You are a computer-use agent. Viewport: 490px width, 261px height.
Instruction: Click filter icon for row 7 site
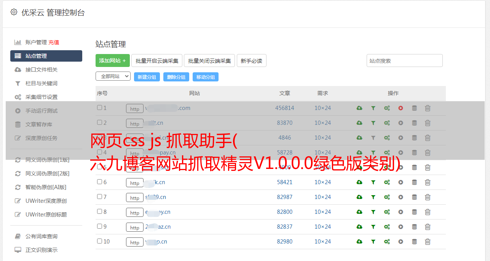point(373,197)
